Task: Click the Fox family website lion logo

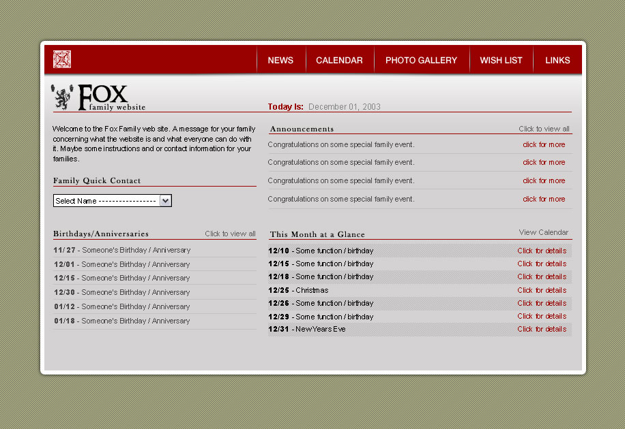Action: click(62, 97)
